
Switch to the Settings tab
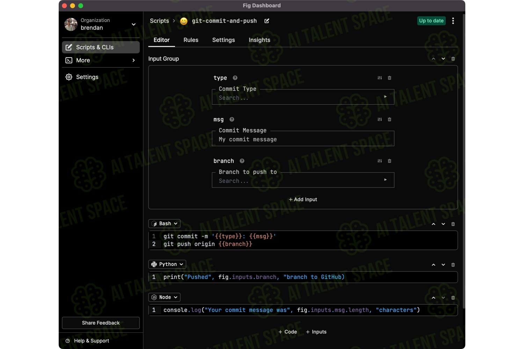(224, 40)
